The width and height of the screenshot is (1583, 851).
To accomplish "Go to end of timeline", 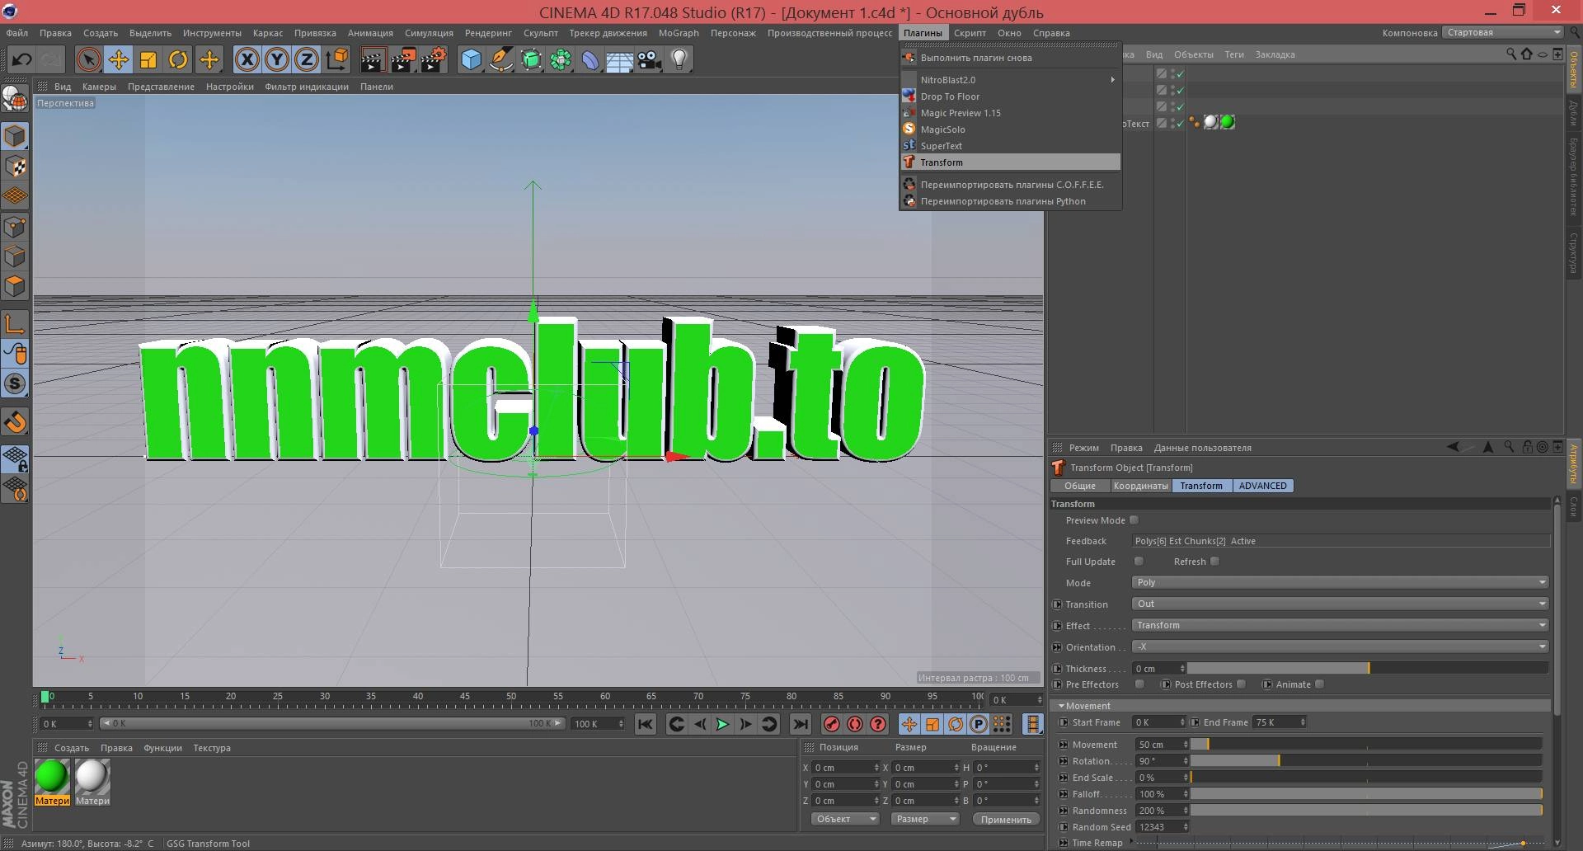I will tap(800, 724).
